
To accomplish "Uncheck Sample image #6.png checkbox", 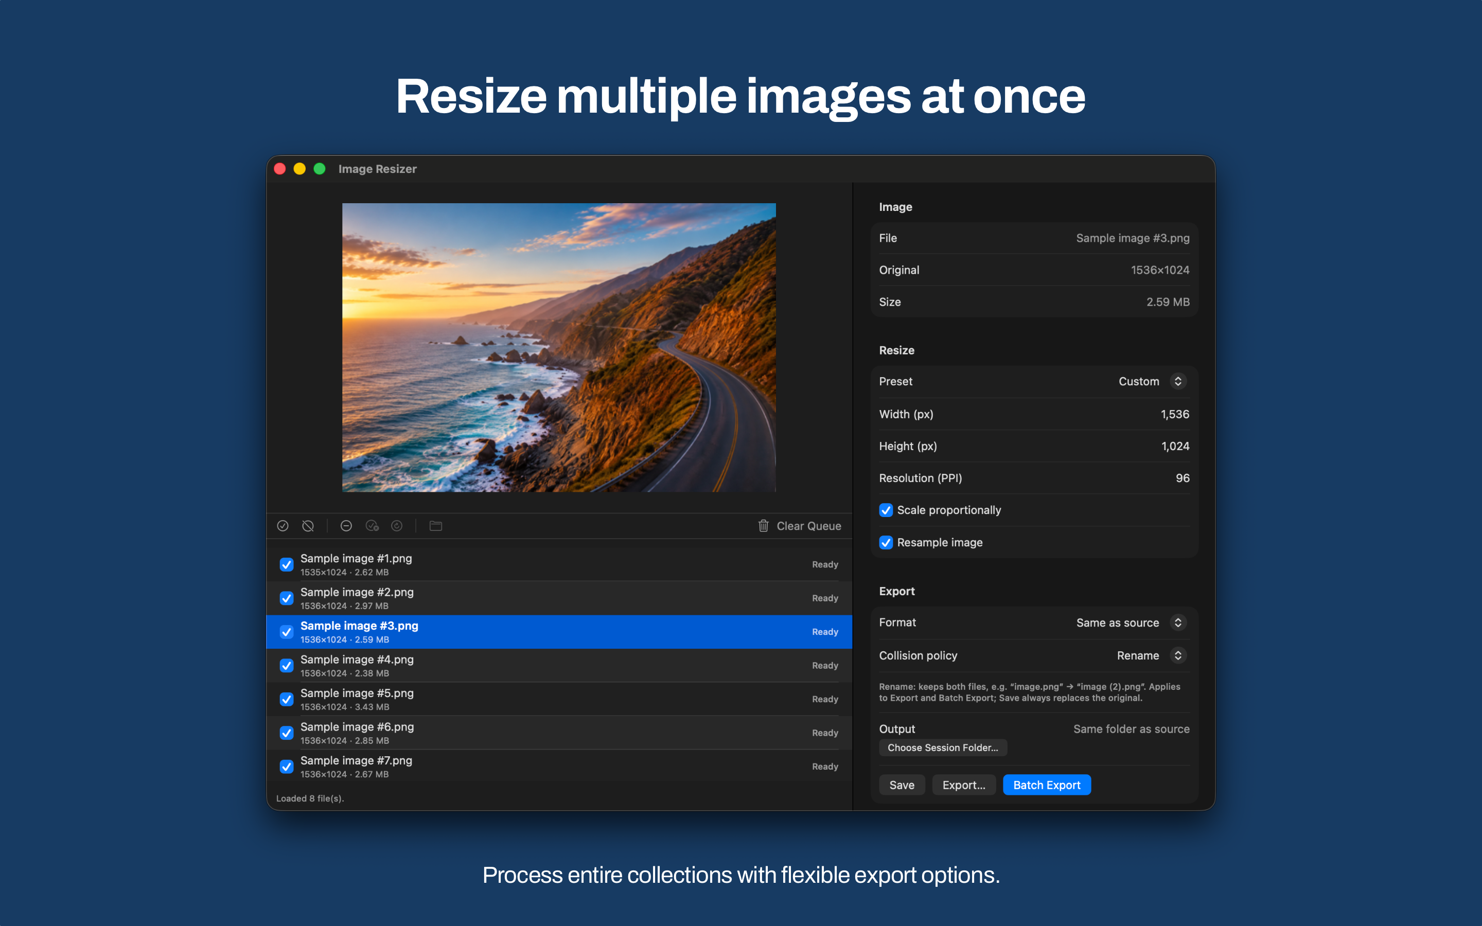I will (286, 733).
